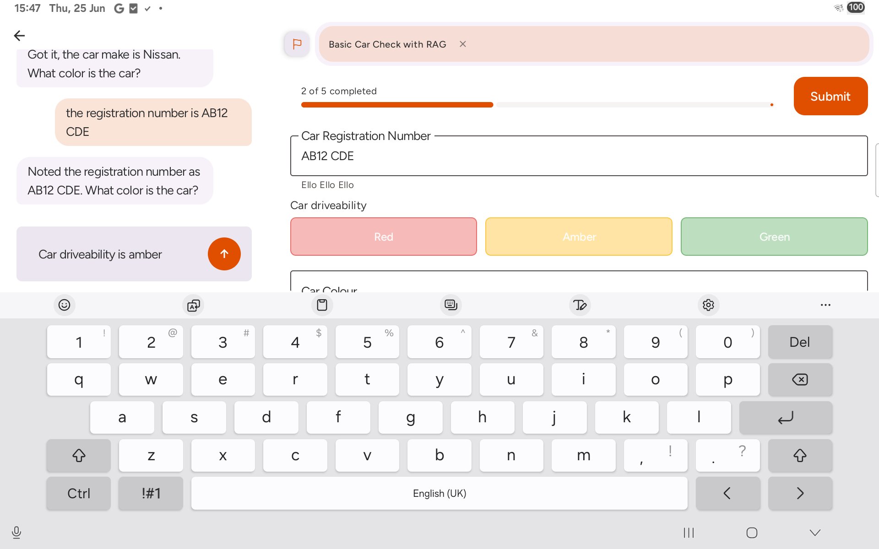Tap the Google icon in the status bar

(x=119, y=8)
